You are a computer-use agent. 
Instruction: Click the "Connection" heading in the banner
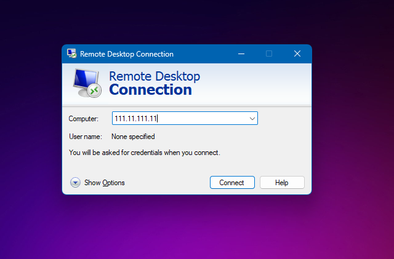pyautogui.click(x=150, y=90)
